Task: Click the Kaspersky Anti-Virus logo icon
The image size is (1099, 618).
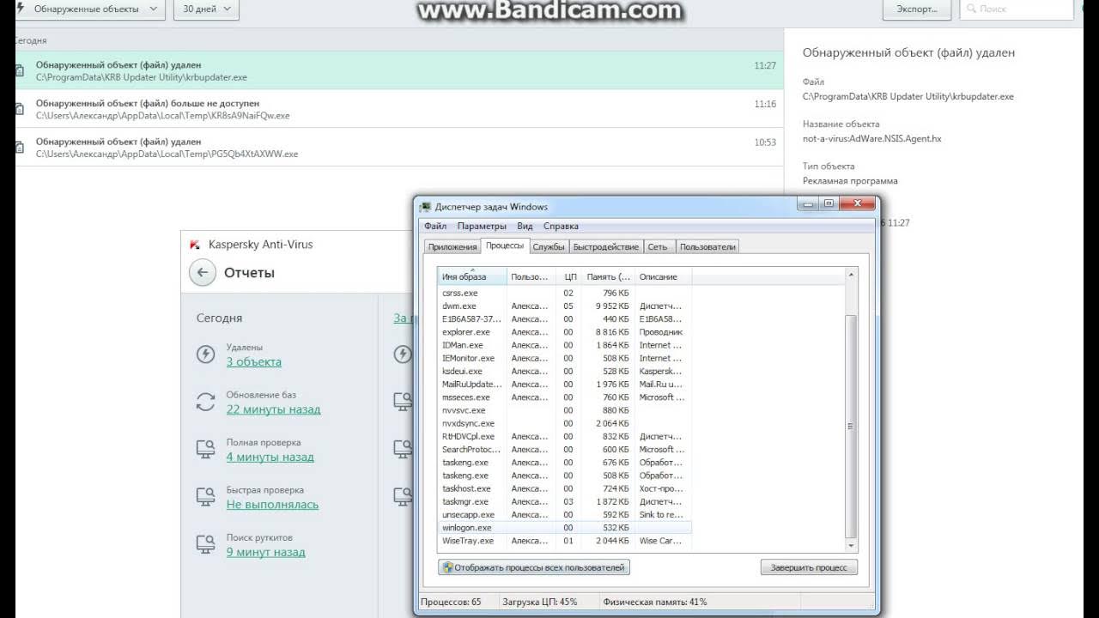Action: tap(195, 245)
